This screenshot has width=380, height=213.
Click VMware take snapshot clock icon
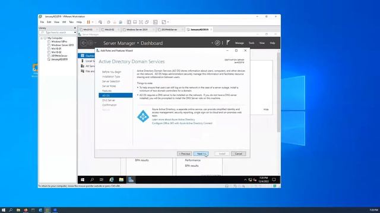point(109,22)
